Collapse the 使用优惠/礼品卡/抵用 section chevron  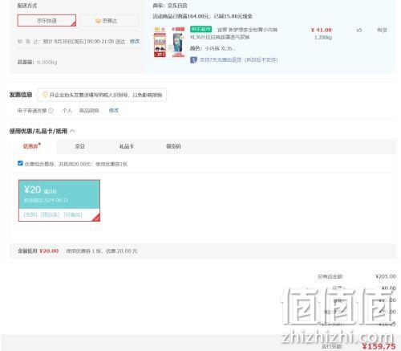72,131
